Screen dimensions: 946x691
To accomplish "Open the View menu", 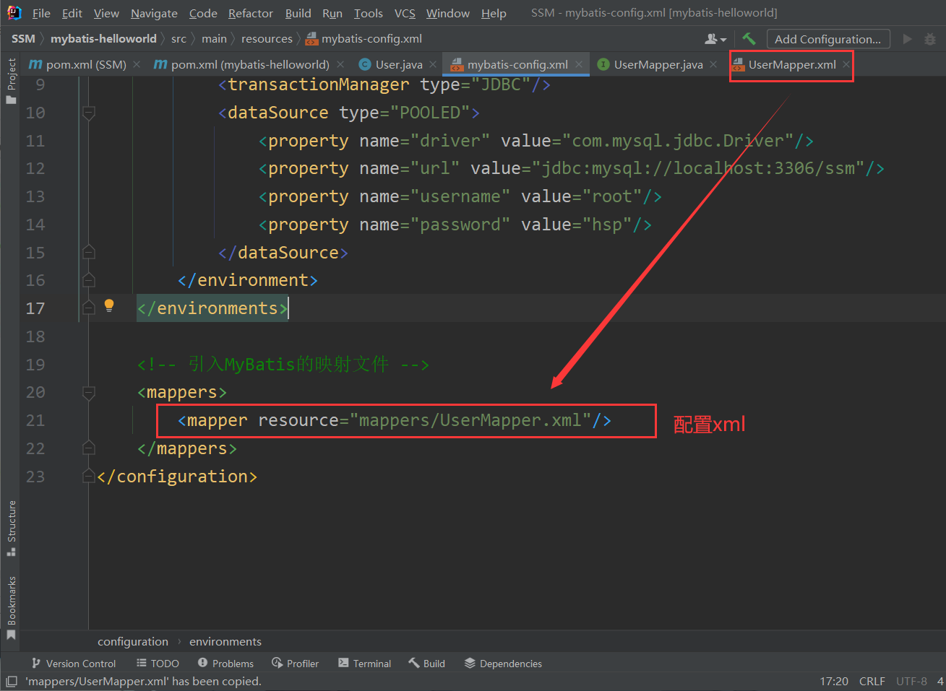I will click(x=106, y=13).
